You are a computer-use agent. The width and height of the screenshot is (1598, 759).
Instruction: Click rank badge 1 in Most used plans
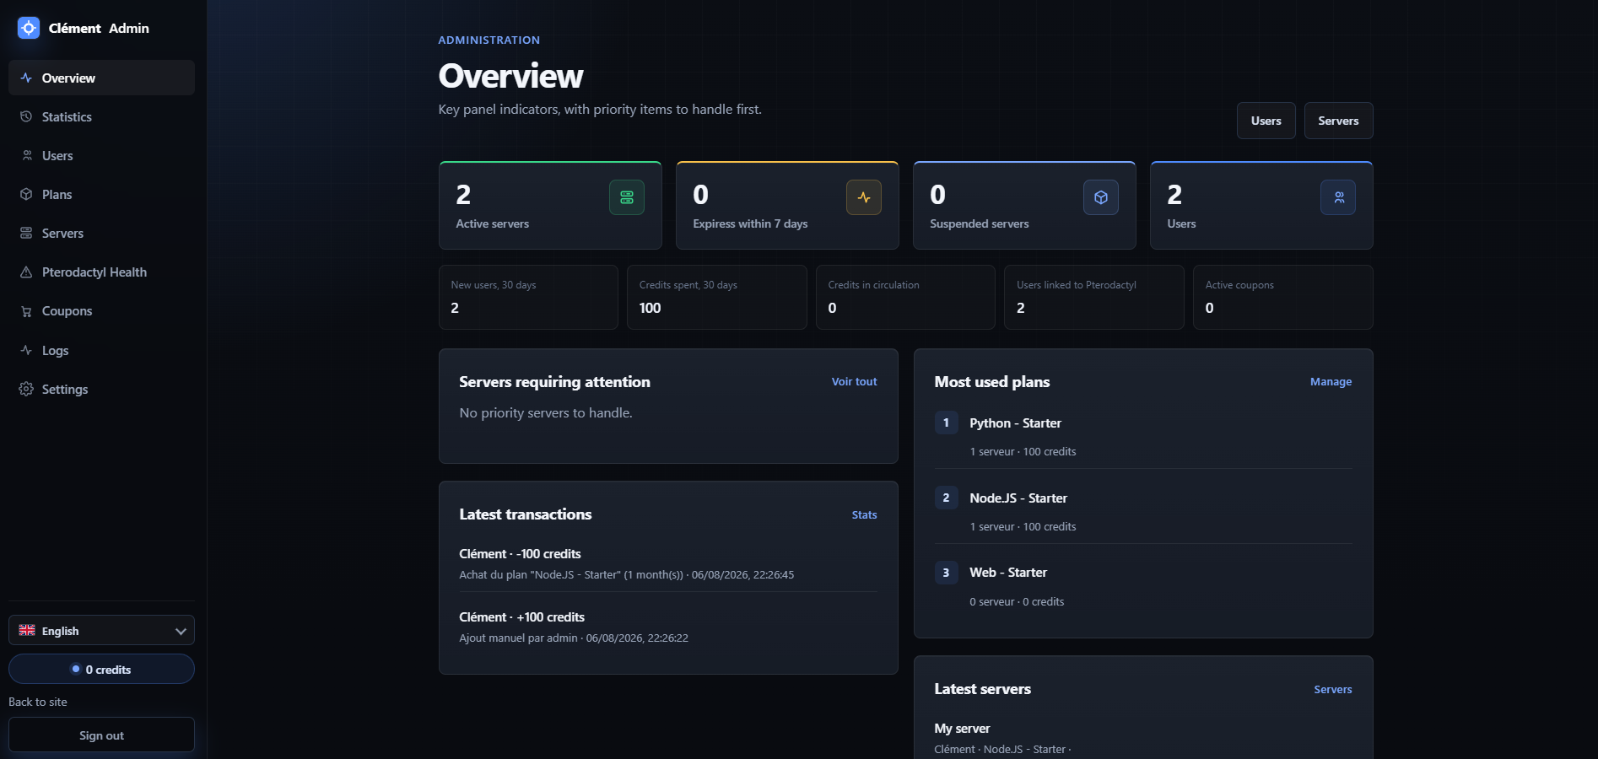(946, 423)
